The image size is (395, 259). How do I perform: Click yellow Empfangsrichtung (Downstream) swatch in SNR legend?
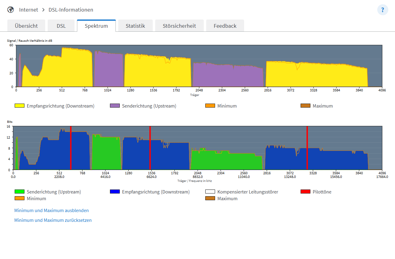tap(20, 106)
